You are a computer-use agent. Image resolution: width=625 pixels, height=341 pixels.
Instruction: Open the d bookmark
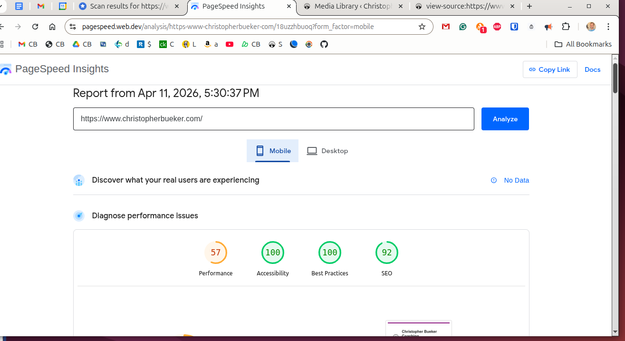tap(122, 44)
